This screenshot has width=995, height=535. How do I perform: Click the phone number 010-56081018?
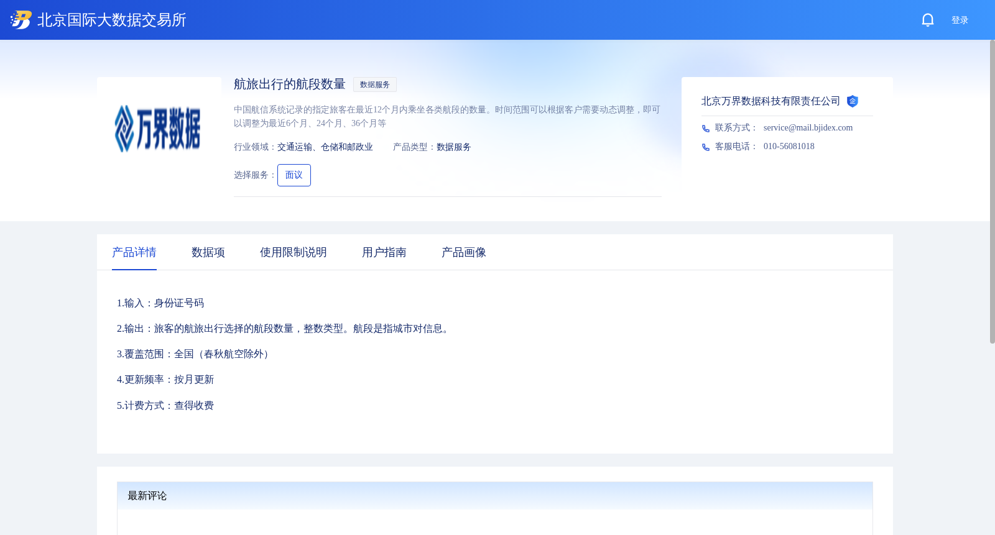tap(789, 147)
